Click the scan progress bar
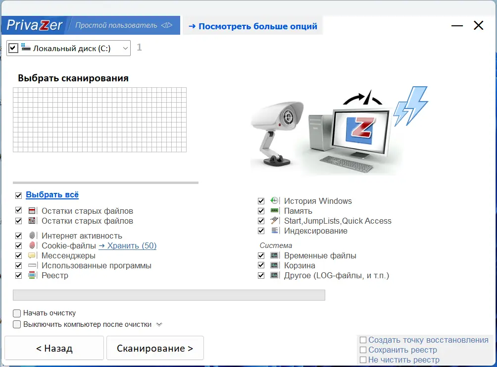This screenshot has height=367, width=497. (169, 295)
